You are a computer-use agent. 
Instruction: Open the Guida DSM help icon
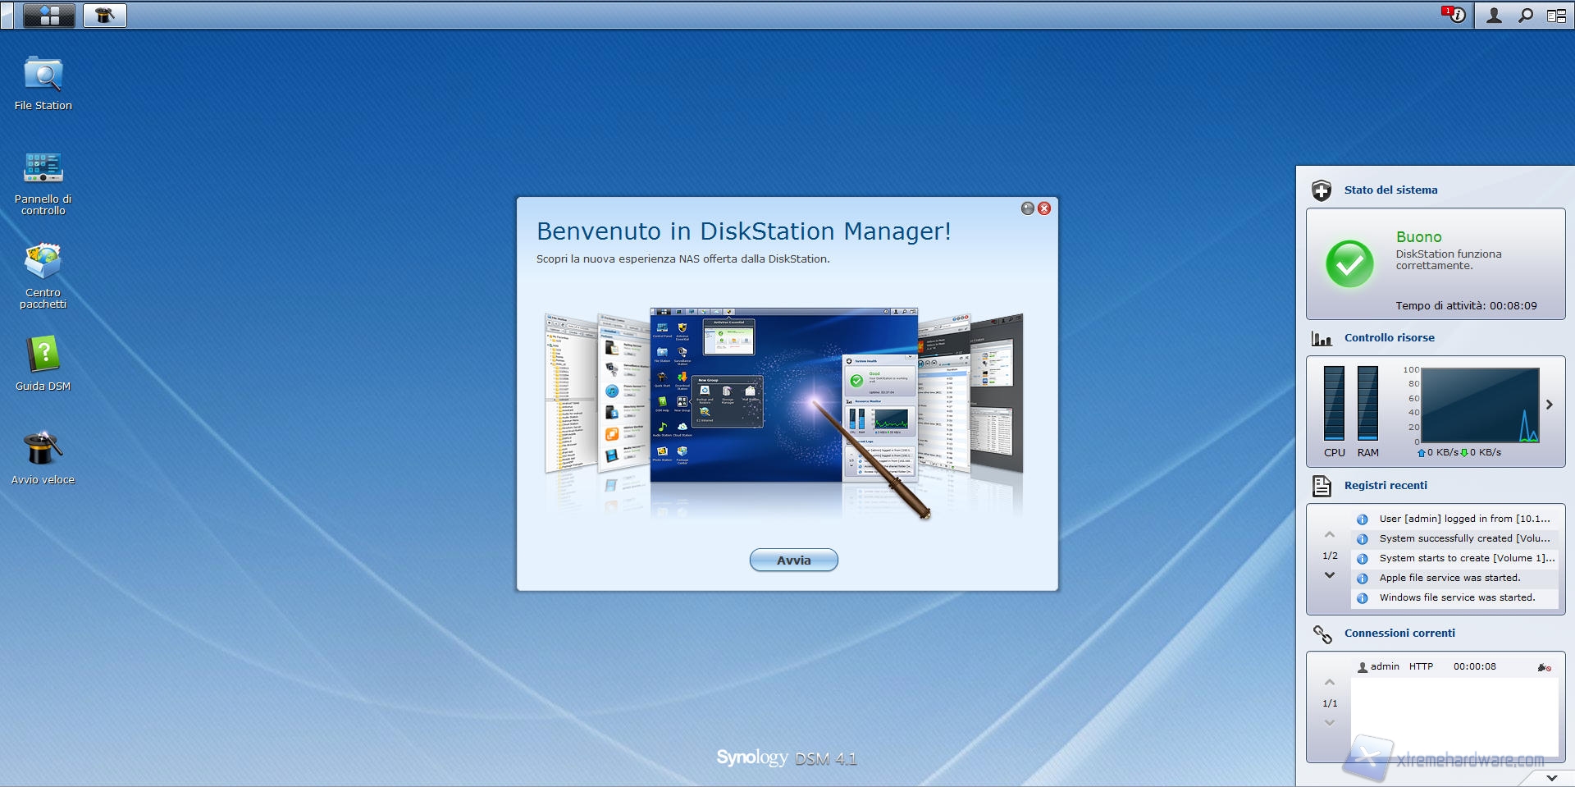click(43, 356)
